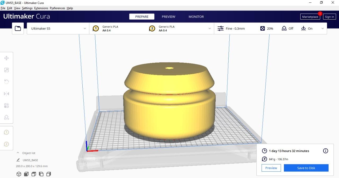Viewport: 339px width, 178px height.
Task: Switch to right side view cube icon
Action: click(x=48, y=174)
